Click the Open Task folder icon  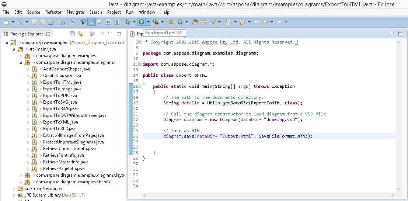pos(204,22)
